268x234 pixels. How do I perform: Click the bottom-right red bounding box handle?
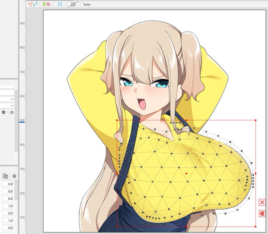[x=255, y=227]
